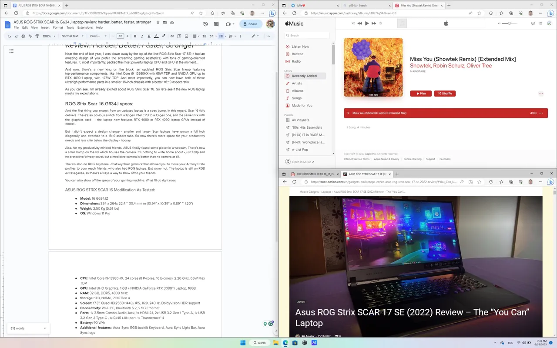Click the Share button in Docs
The height and width of the screenshot is (348, 557).
point(251,24)
